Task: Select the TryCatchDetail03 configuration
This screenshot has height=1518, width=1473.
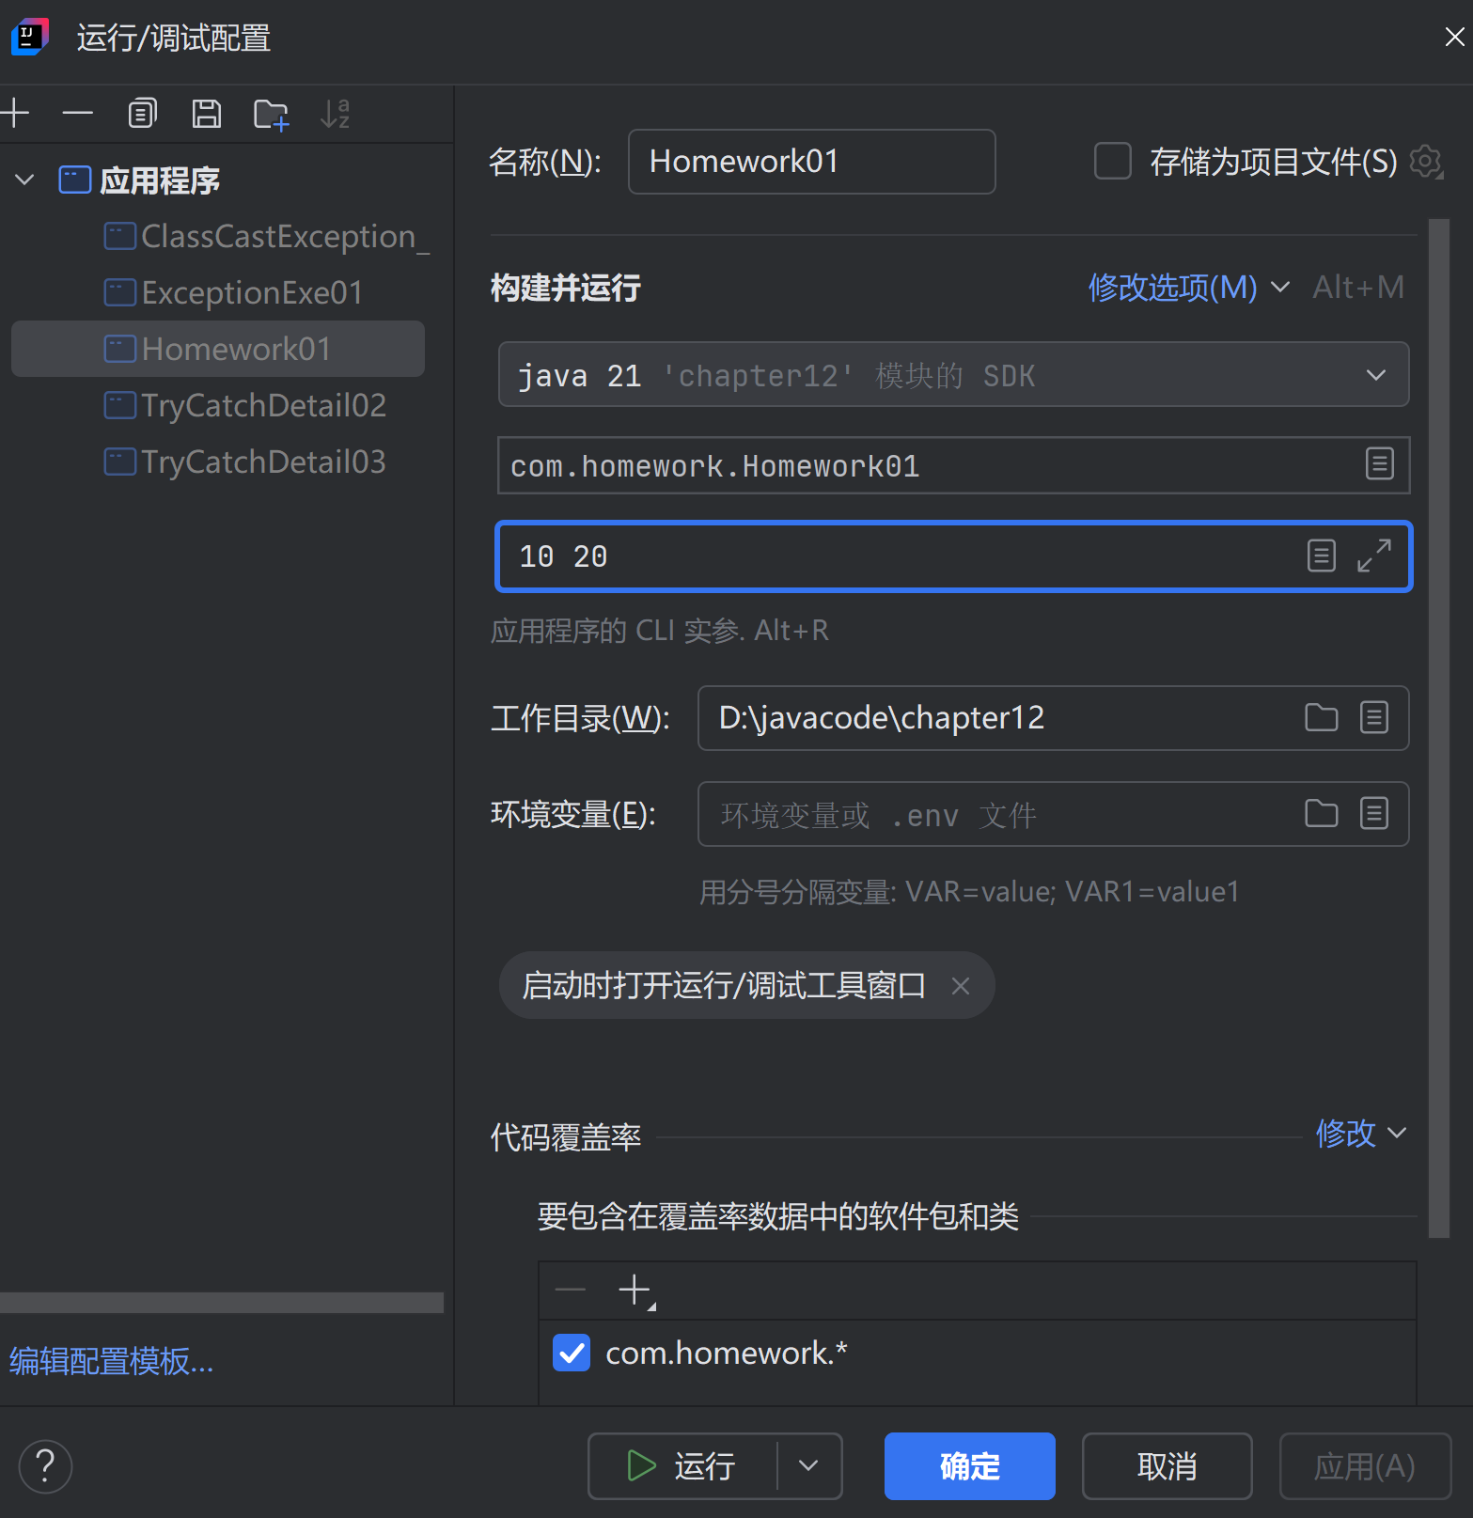Action: pyautogui.click(x=245, y=462)
